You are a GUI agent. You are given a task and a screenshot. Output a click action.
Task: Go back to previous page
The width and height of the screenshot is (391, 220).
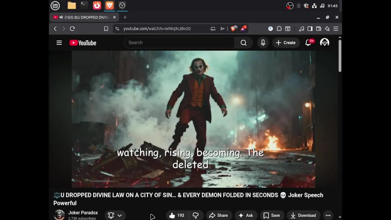point(55,29)
